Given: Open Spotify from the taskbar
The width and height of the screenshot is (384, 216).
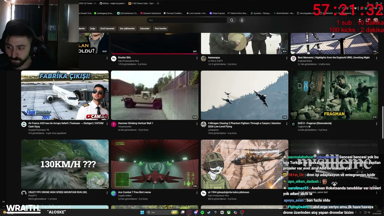Looking at the screenshot, I should click(202, 212).
